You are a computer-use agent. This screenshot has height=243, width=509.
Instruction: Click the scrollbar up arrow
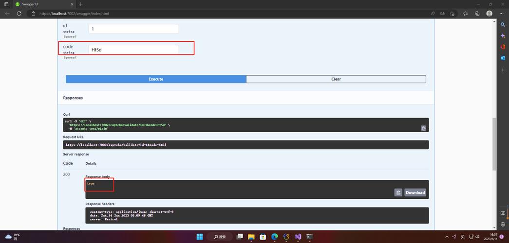click(x=494, y=21)
